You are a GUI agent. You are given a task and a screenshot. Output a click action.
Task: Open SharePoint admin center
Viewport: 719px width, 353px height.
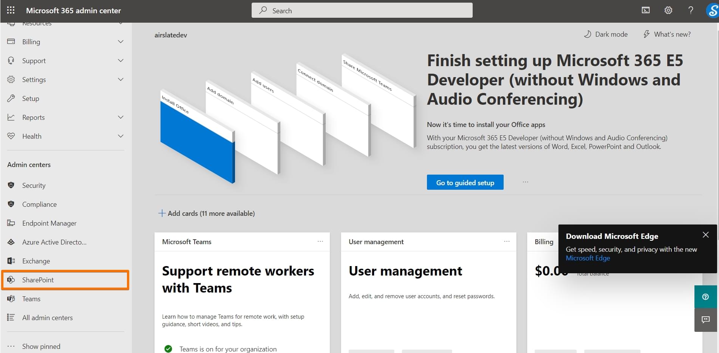pos(66,280)
